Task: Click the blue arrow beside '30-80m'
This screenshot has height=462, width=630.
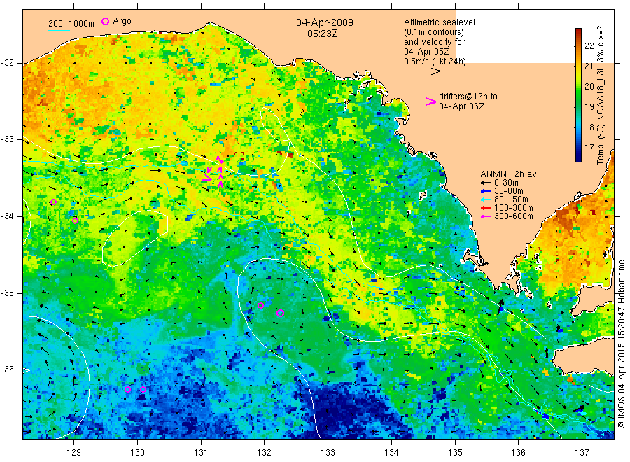Action: (x=486, y=191)
